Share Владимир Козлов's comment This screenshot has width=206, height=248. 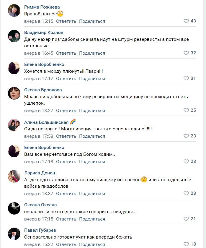click(92, 53)
